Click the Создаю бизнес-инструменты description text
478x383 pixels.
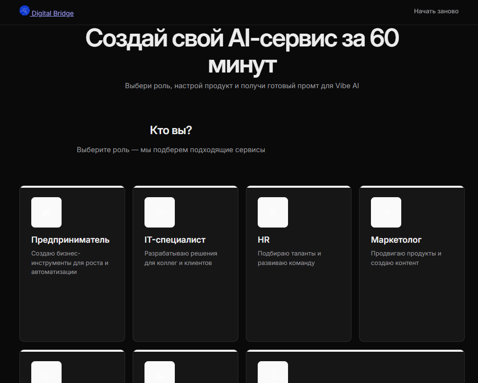click(70, 263)
